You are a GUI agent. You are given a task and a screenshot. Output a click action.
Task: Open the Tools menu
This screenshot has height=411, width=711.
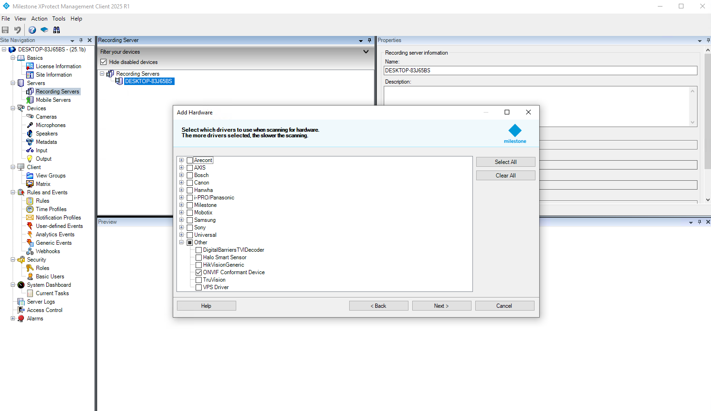click(x=59, y=19)
